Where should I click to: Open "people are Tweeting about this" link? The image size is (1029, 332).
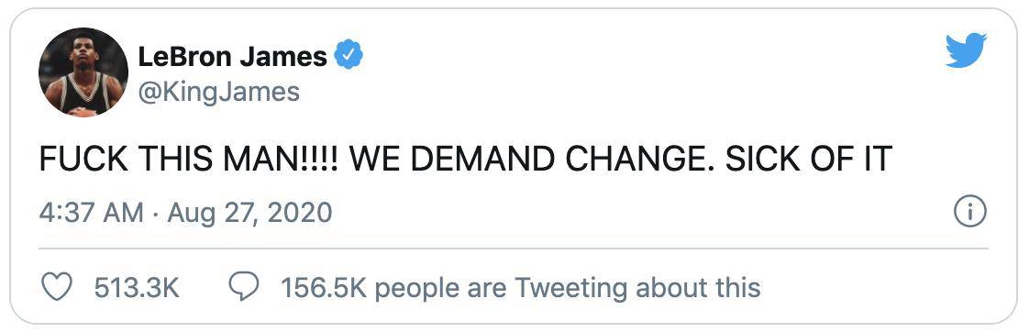coord(568,288)
